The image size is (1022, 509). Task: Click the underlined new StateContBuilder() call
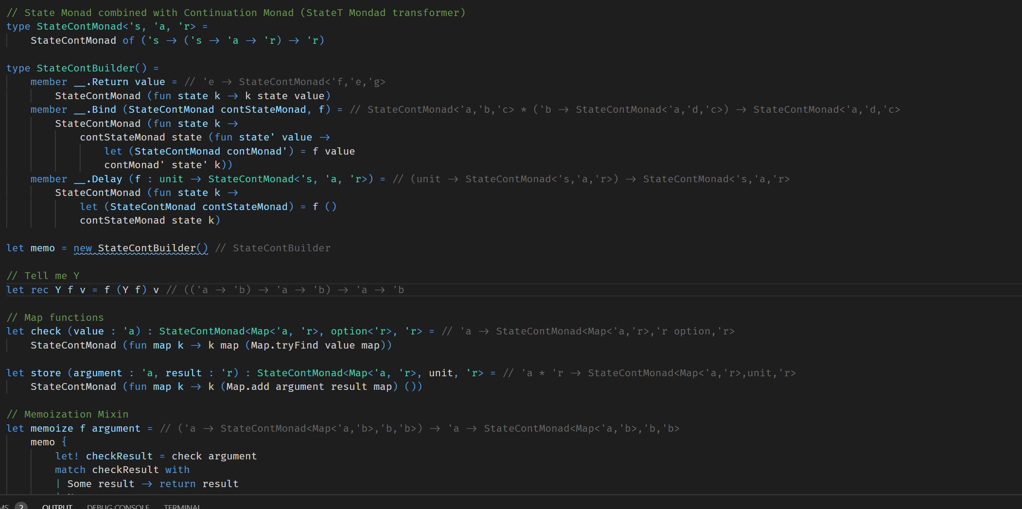click(141, 248)
